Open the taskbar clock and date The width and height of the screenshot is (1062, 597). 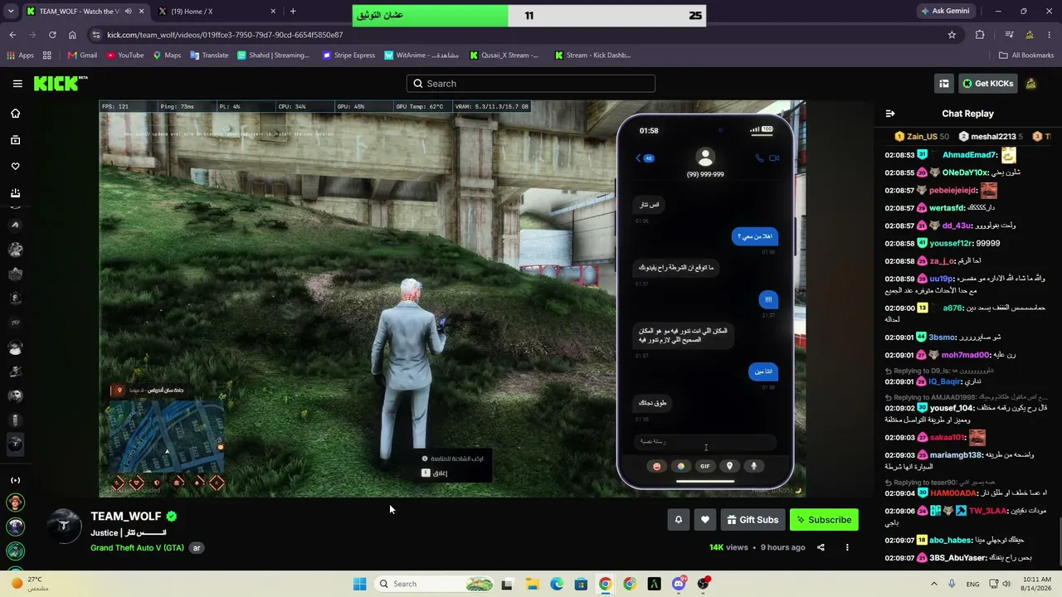(1035, 584)
